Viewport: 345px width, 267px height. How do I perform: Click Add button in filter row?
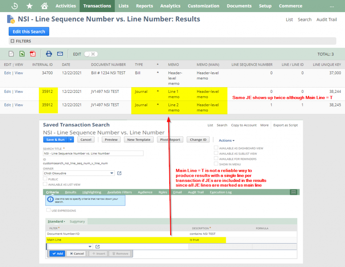click(x=57, y=254)
